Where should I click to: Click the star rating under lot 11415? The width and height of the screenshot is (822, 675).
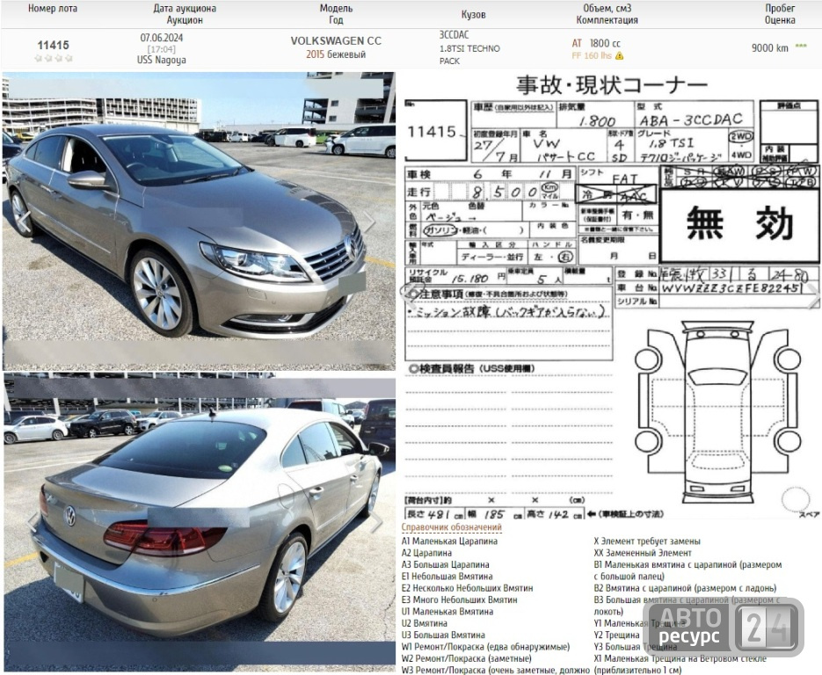(x=54, y=58)
